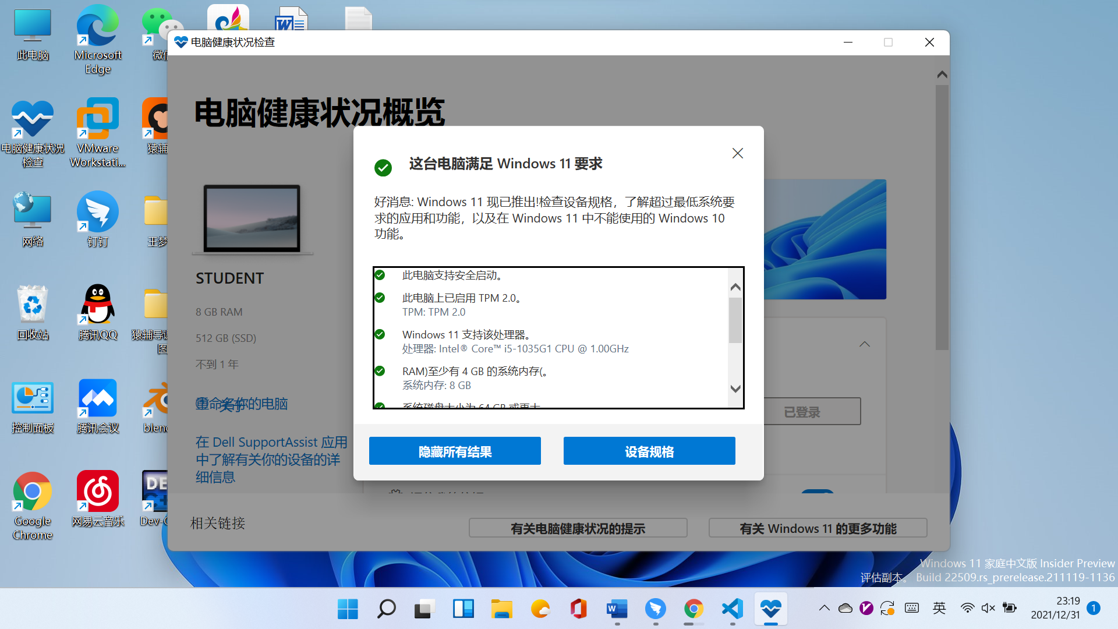Open the 此电脑 desktop icon
Viewport: 1118px width, 629px height.
[33, 35]
